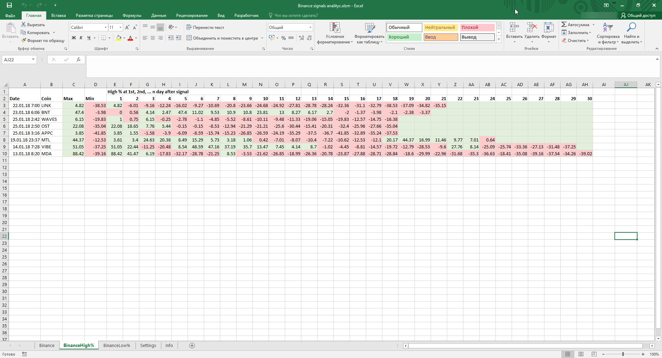Click the Insert Function fx icon
The width and height of the screenshot is (662, 358).
(x=79, y=60)
